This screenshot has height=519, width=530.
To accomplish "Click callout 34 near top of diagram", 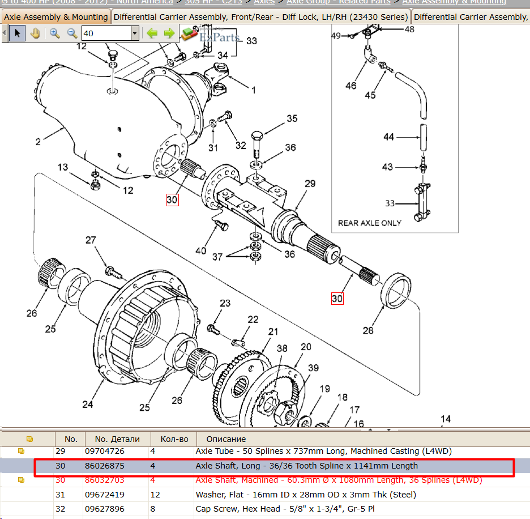I will pyautogui.click(x=223, y=55).
